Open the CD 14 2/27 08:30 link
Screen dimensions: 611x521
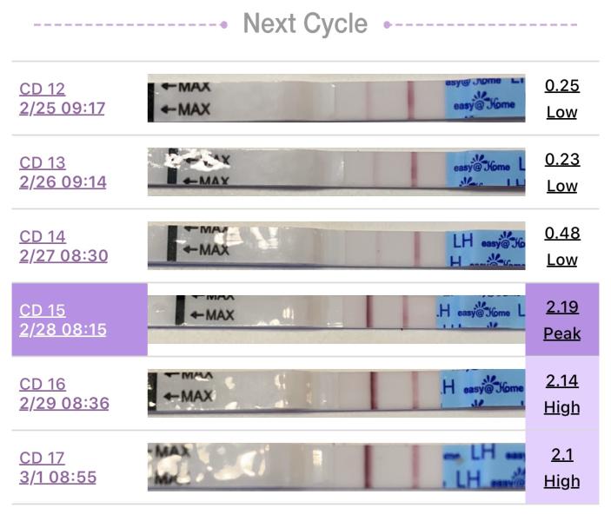coord(63,246)
